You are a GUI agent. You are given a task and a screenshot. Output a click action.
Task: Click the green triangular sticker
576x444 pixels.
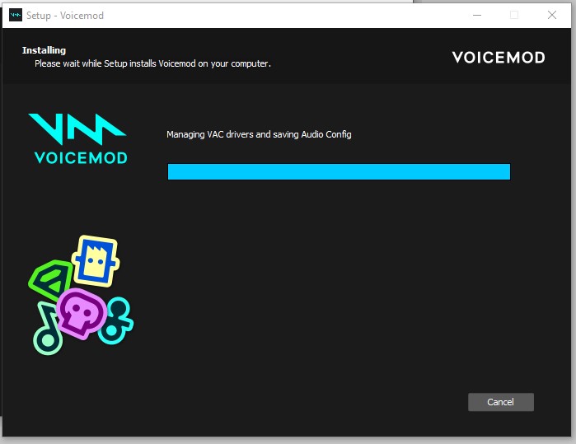coord(51,279)
